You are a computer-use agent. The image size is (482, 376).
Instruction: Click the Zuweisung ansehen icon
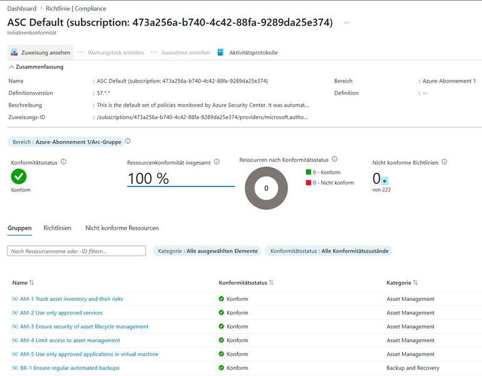14,52
